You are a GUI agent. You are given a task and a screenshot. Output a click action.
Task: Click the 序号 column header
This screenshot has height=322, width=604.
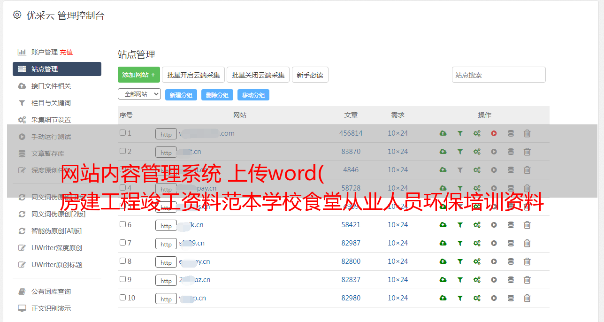pyautogui.click(x=126, y=115)
